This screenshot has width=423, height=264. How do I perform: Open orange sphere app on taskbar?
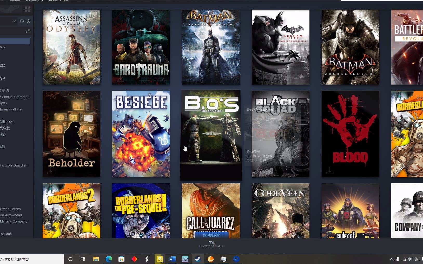pos(210,259)
